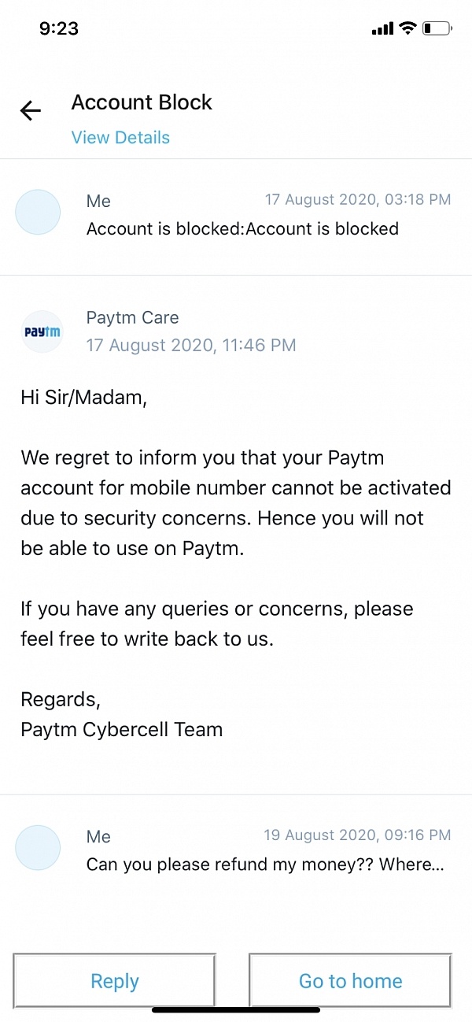Tap the Account Block title
Screen dimensions: 472x1022
point(142,102)
